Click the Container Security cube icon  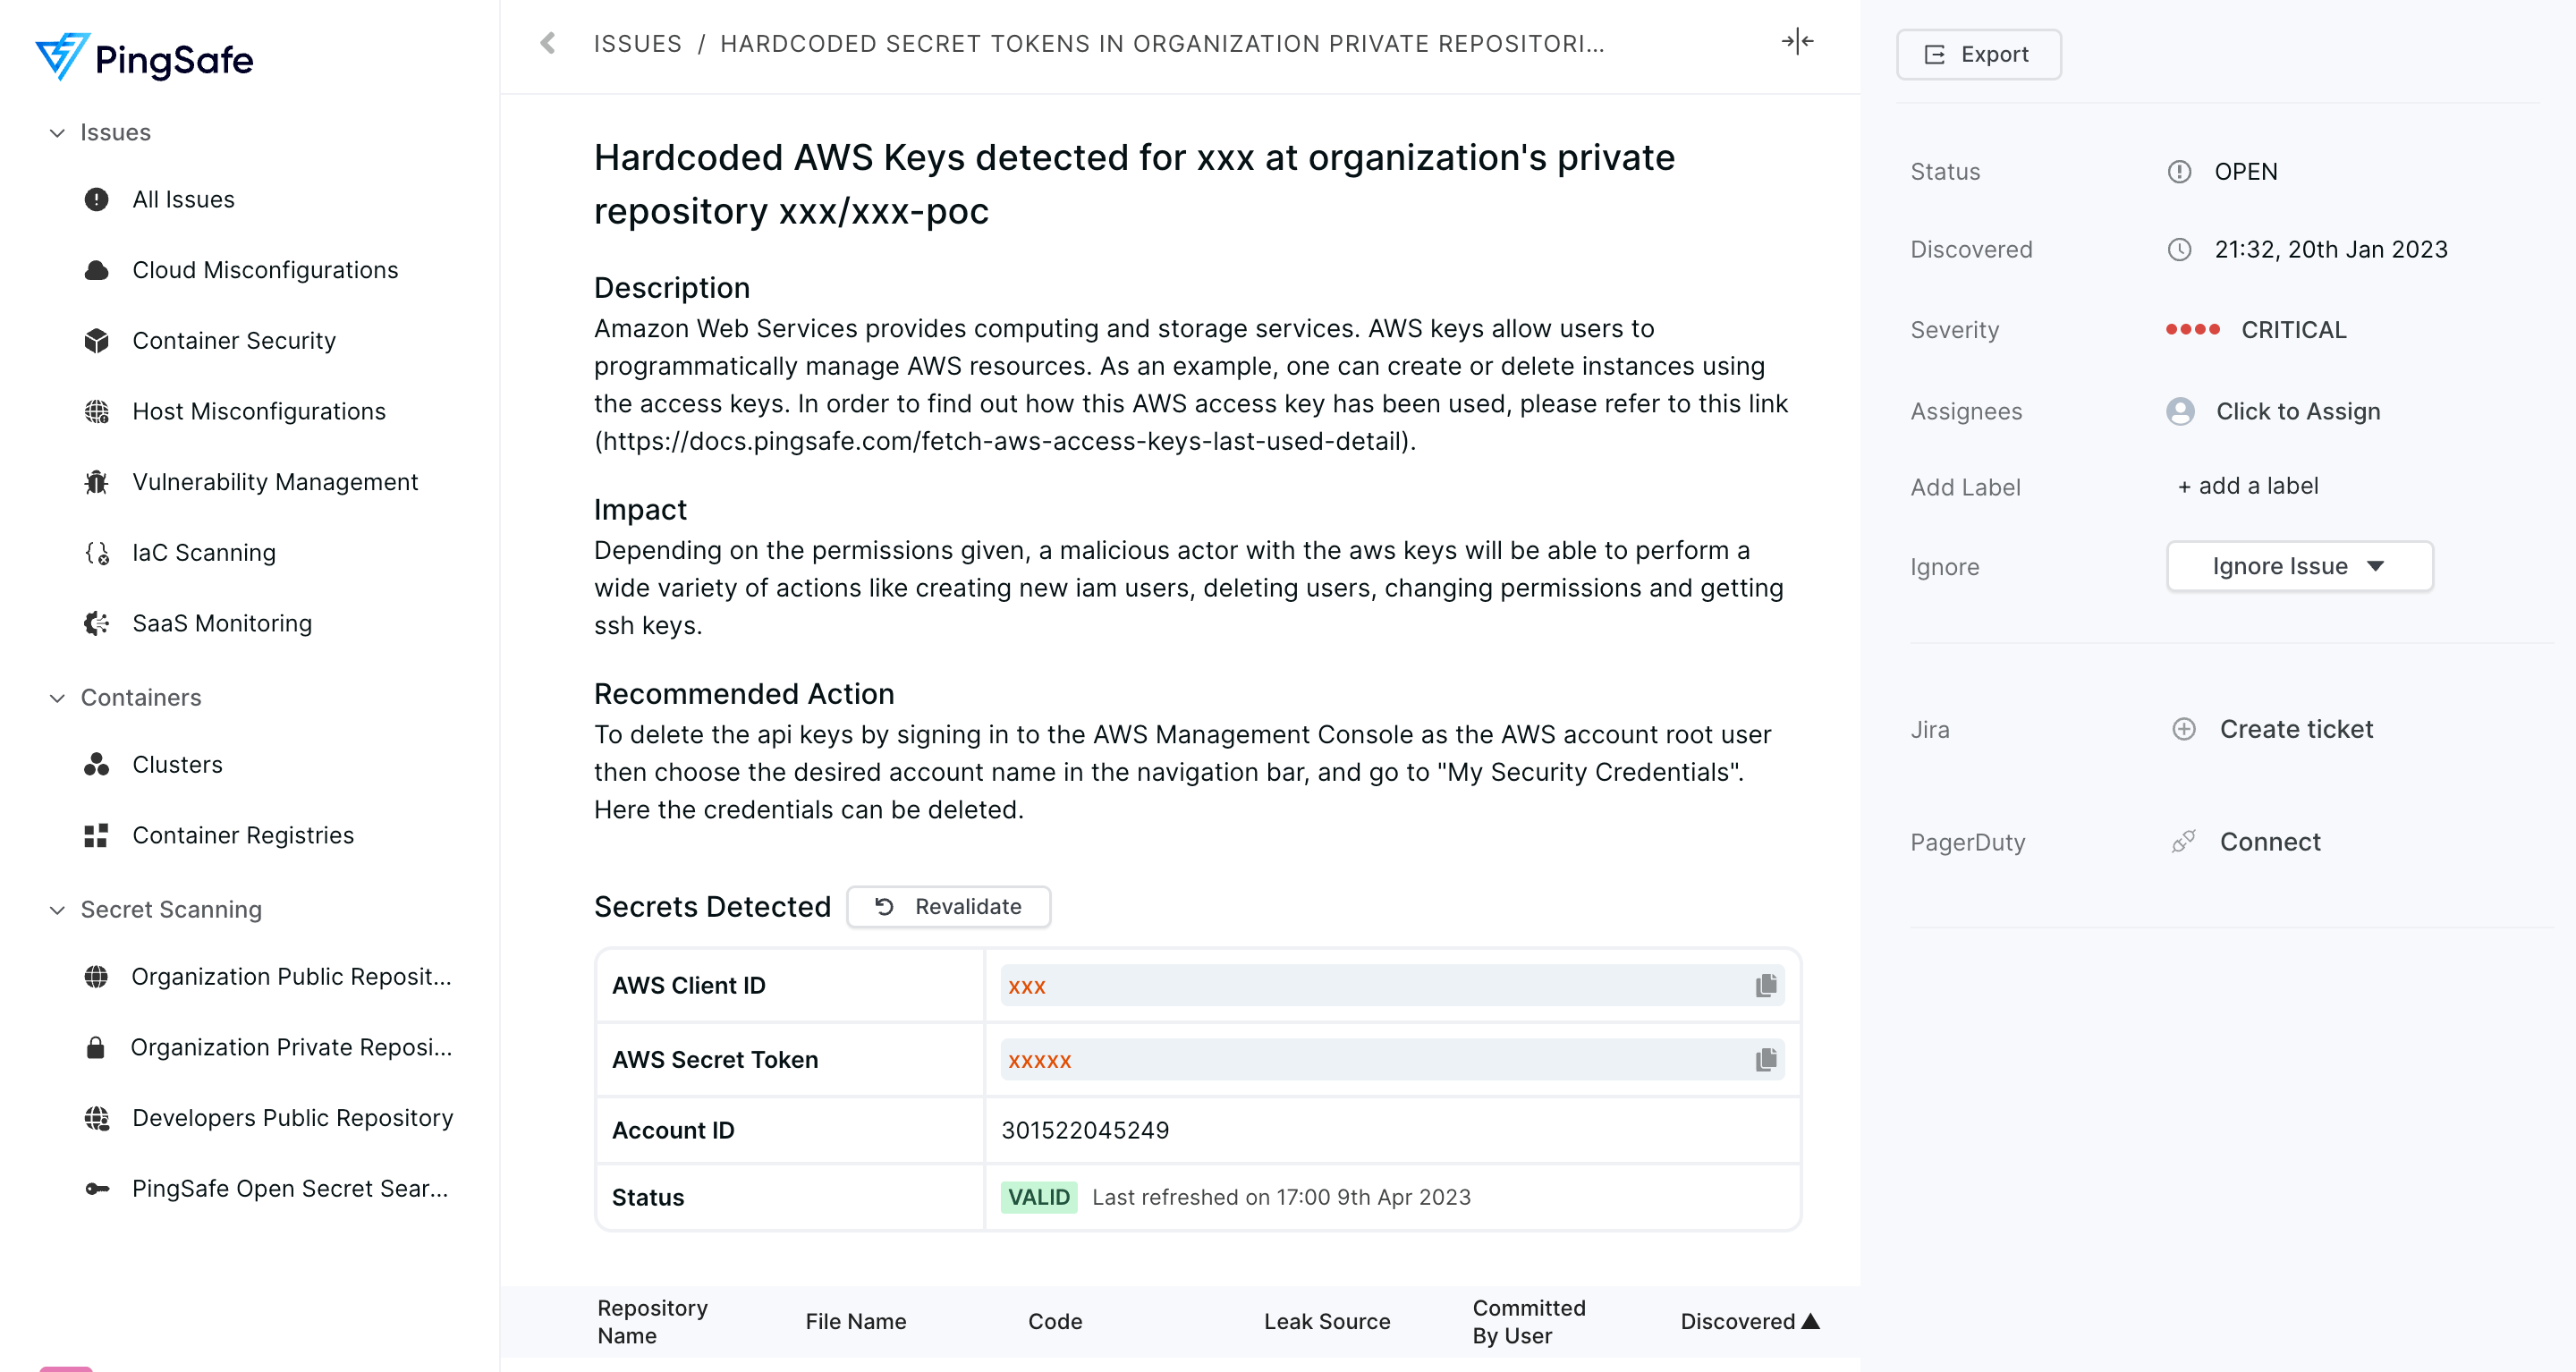point(96,341)
